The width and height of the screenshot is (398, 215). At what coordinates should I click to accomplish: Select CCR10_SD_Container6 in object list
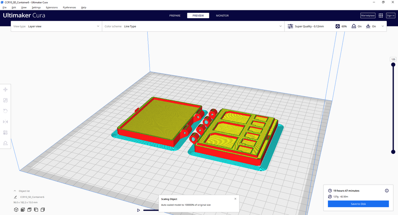pyautogui.click(x=32, y=197)
